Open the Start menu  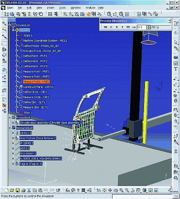(x=10, y=8)
